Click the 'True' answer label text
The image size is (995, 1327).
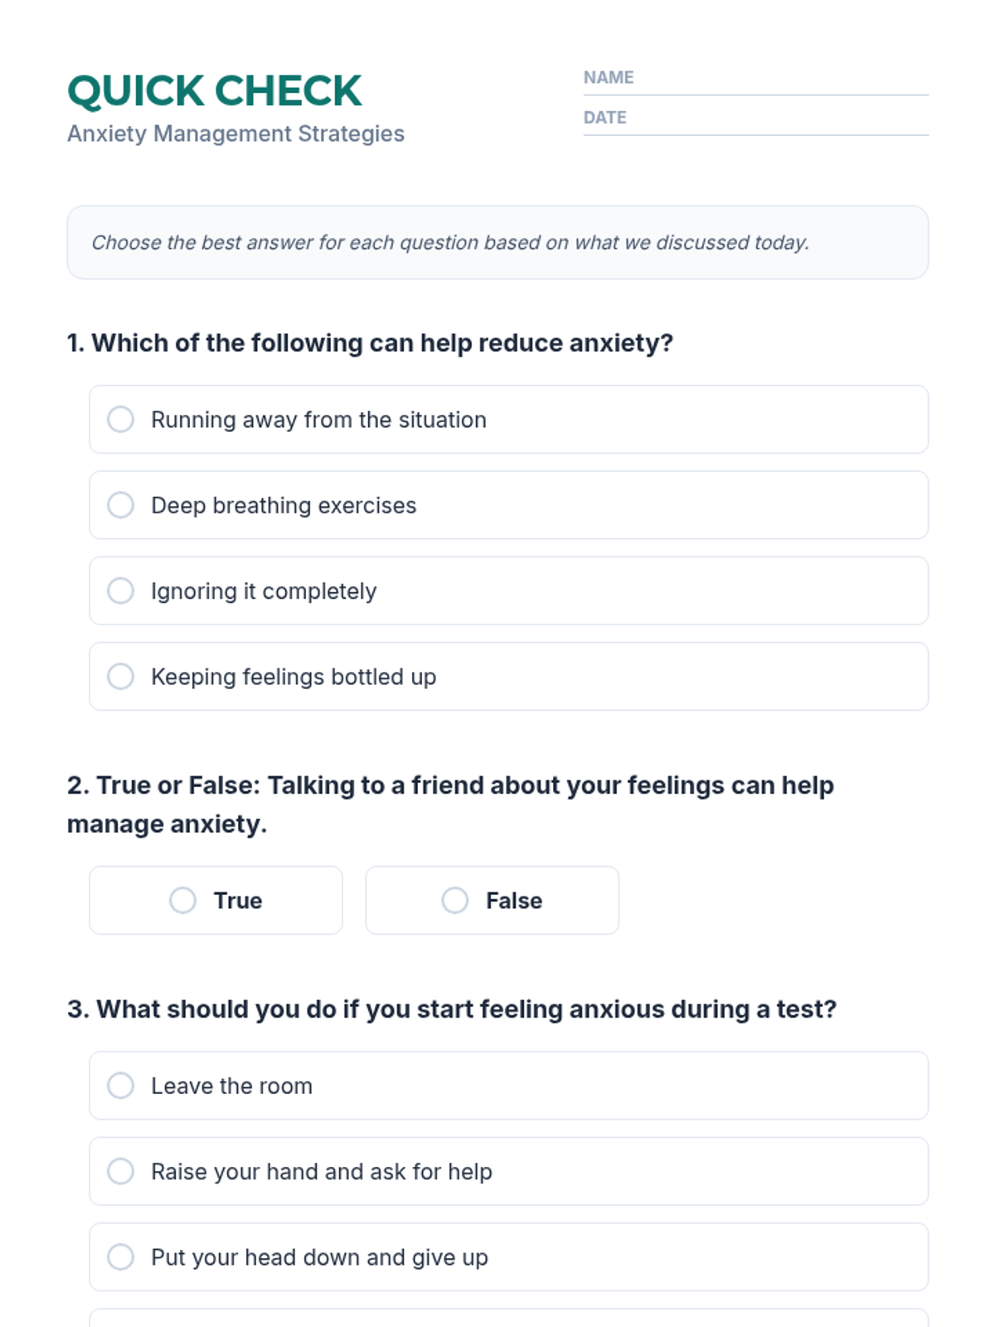click(238, 901)
